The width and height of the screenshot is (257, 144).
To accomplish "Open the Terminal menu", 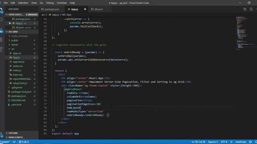I will (61, 3).
